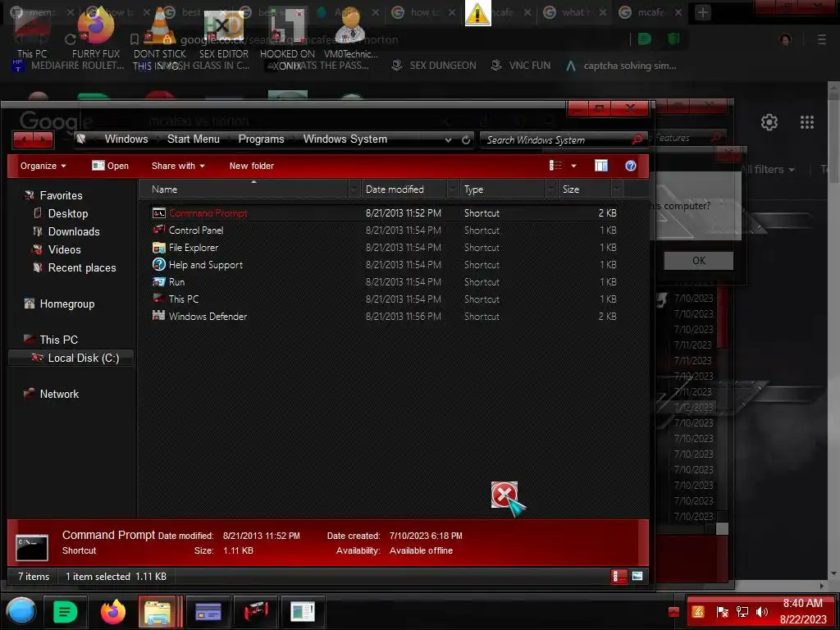Click the change view icon in toolbar
Screen dimensions: 840x630
[x=555, y=166]
